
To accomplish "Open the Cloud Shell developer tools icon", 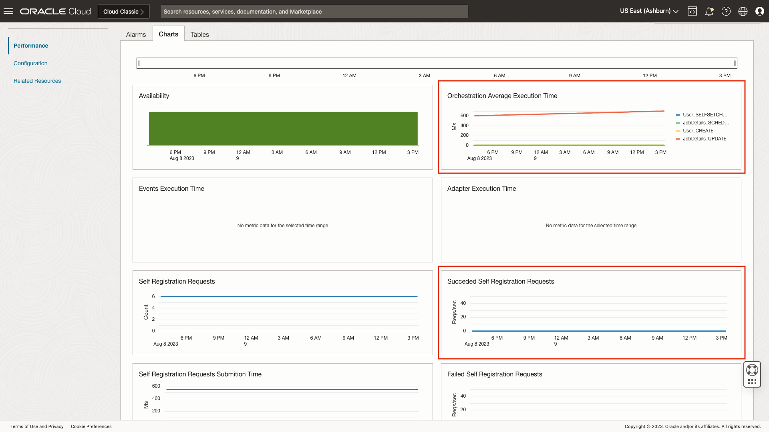I will (692, 11).
